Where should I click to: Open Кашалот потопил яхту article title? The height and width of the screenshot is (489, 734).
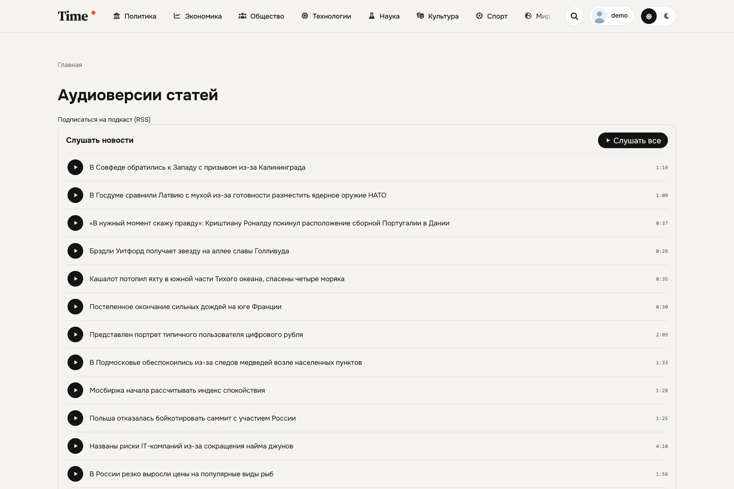[217, 279]
